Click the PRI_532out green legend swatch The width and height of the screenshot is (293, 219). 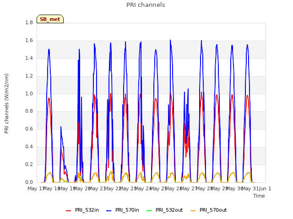(x=149, y=211)
